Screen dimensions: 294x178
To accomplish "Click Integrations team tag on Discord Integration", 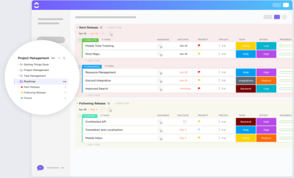I will tap(246, 80).
